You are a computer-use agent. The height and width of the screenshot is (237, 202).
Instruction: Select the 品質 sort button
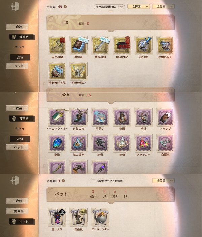20,58
